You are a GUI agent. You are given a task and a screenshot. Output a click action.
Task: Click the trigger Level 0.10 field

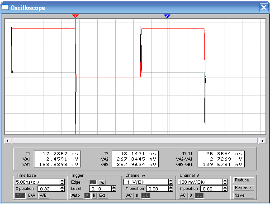tap(100, 189)
